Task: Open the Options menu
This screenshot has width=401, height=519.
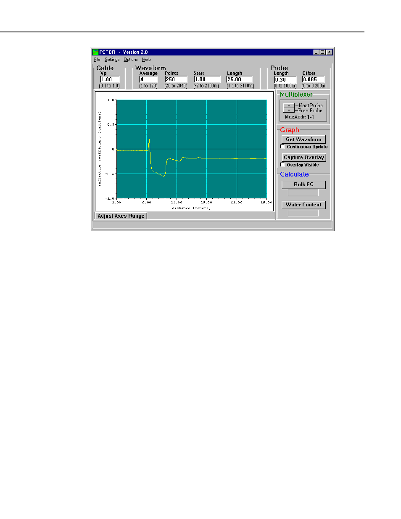Action: point(130,60)
